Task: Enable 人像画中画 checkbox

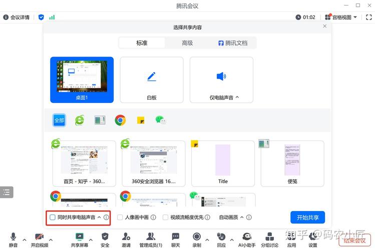Action: click(120, 217)
